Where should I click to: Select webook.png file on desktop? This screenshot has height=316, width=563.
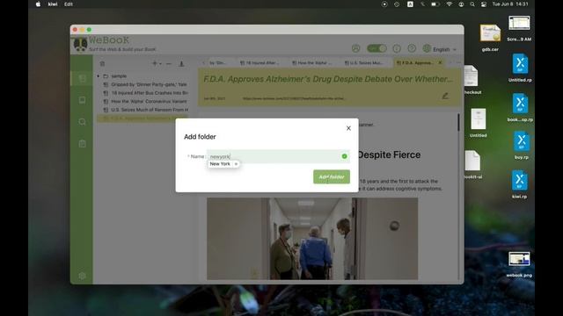tap(519, 264)
